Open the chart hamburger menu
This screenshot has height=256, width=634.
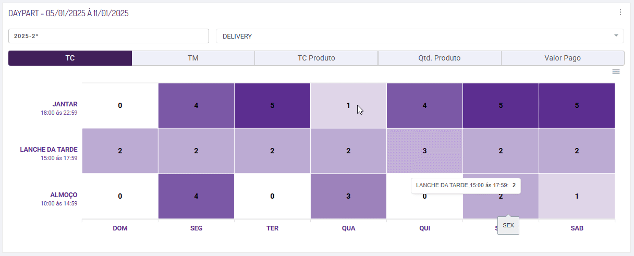[616, 71]
